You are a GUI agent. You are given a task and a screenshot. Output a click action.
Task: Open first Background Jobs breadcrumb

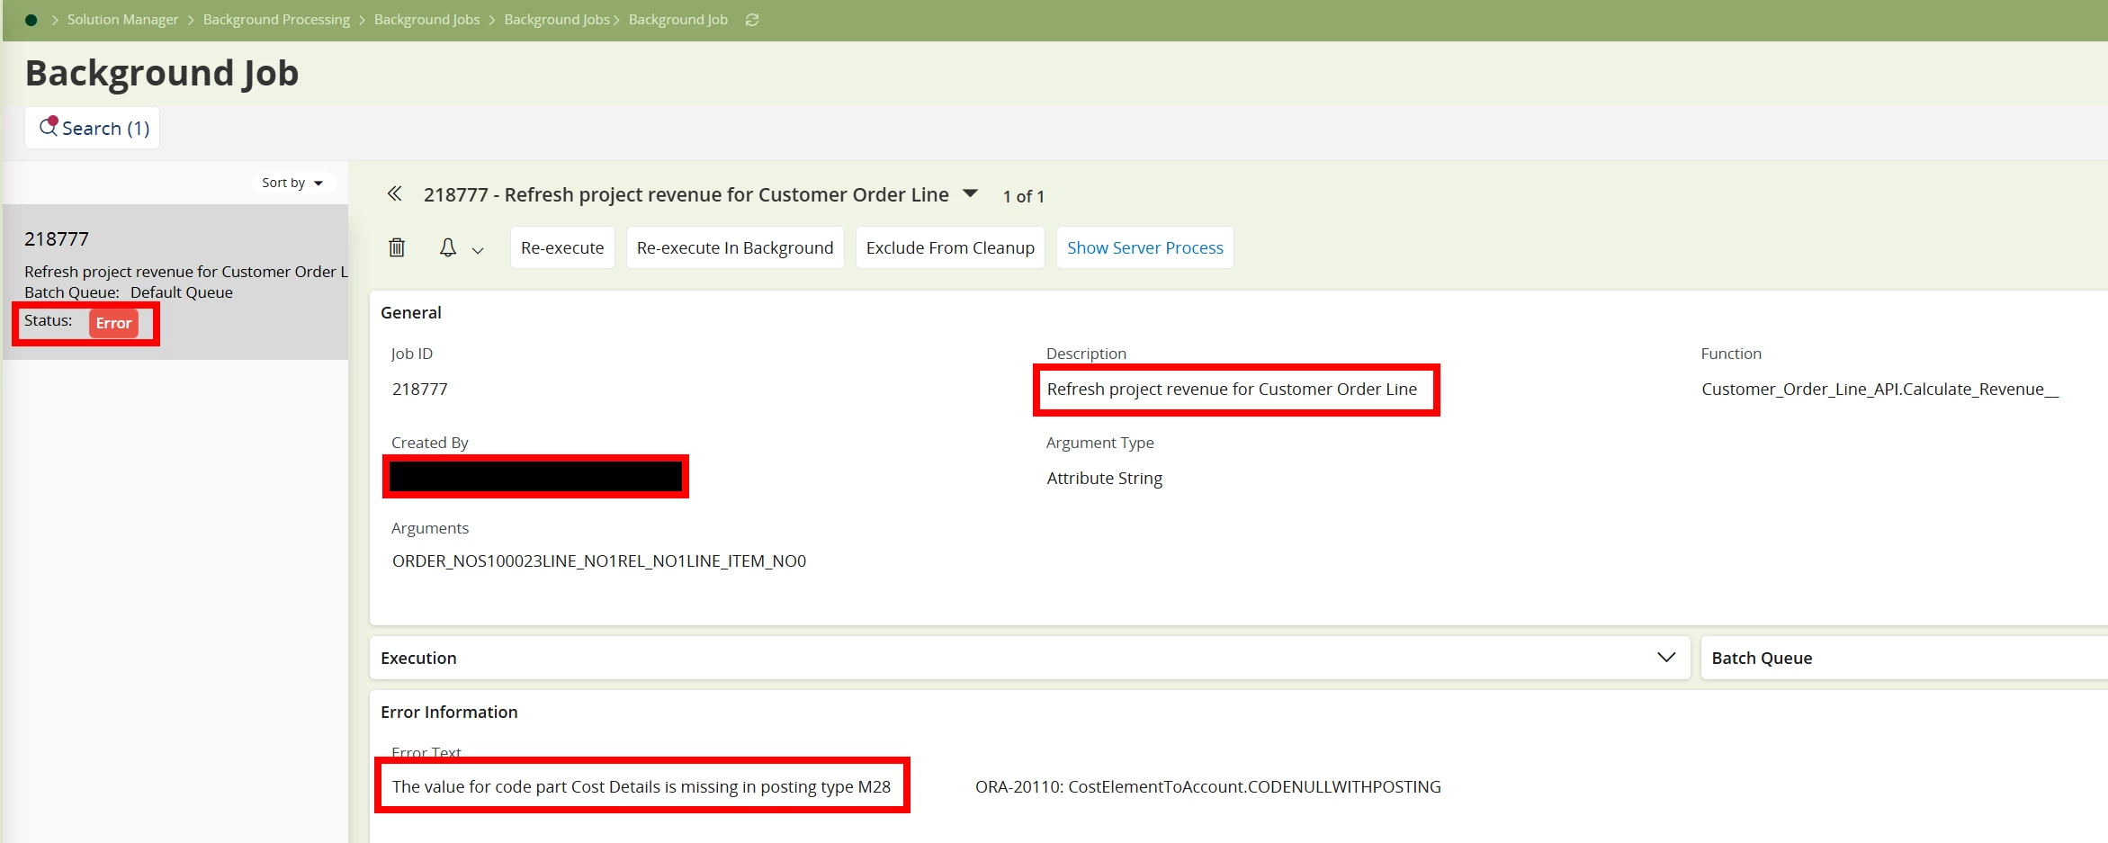[426, 20]
